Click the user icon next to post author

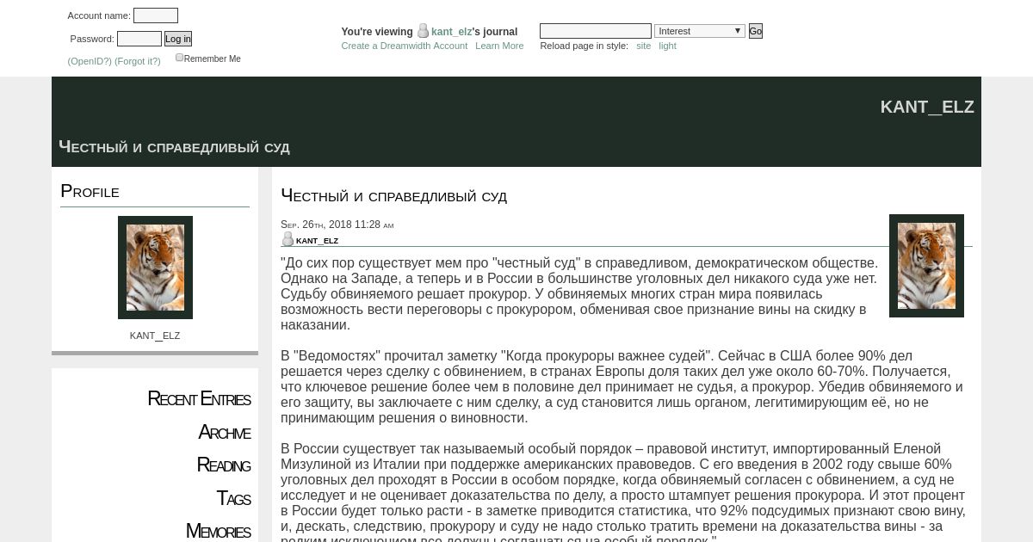coord(288,240)
